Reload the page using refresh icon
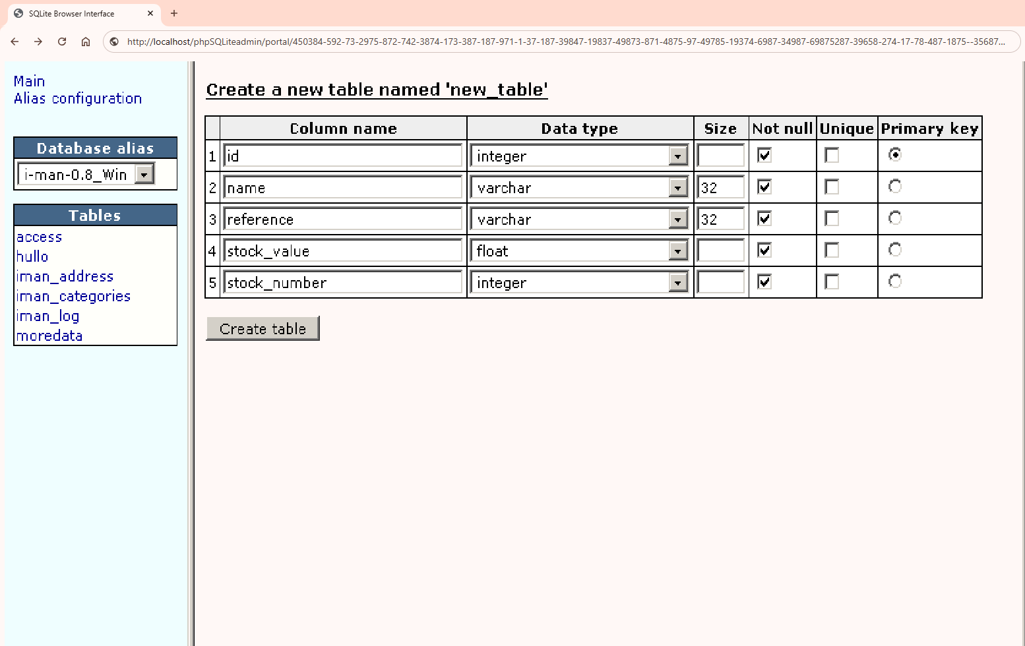Screen dimensions: 1025x646 pyautogui.click(x=62, y=41)
